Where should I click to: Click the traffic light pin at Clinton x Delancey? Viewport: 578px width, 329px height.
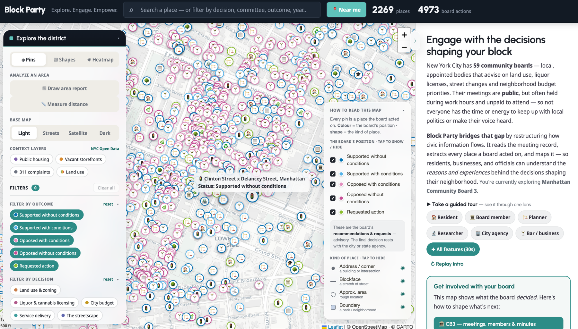(x=252, y=196)
